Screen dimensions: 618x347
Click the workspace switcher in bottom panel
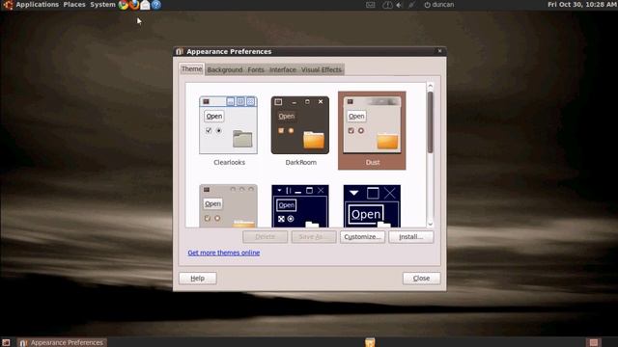pos(594,342)
